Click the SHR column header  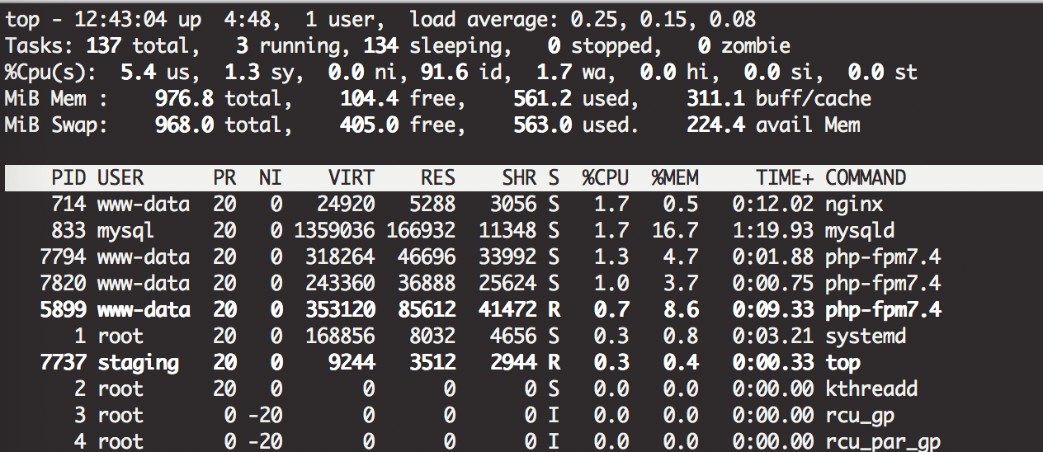tap(519, 177)
